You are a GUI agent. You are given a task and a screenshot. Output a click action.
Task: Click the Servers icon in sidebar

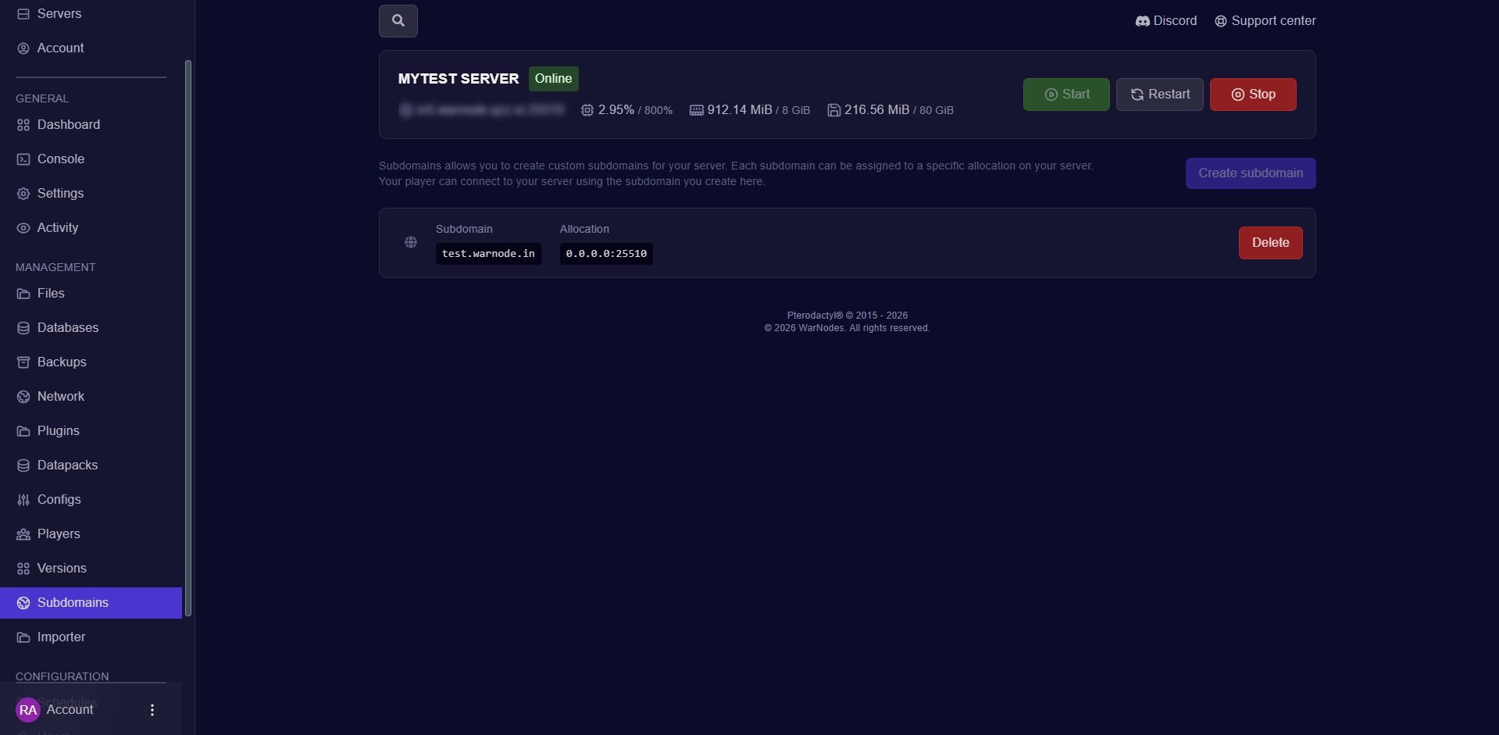(x=23, y=14)
